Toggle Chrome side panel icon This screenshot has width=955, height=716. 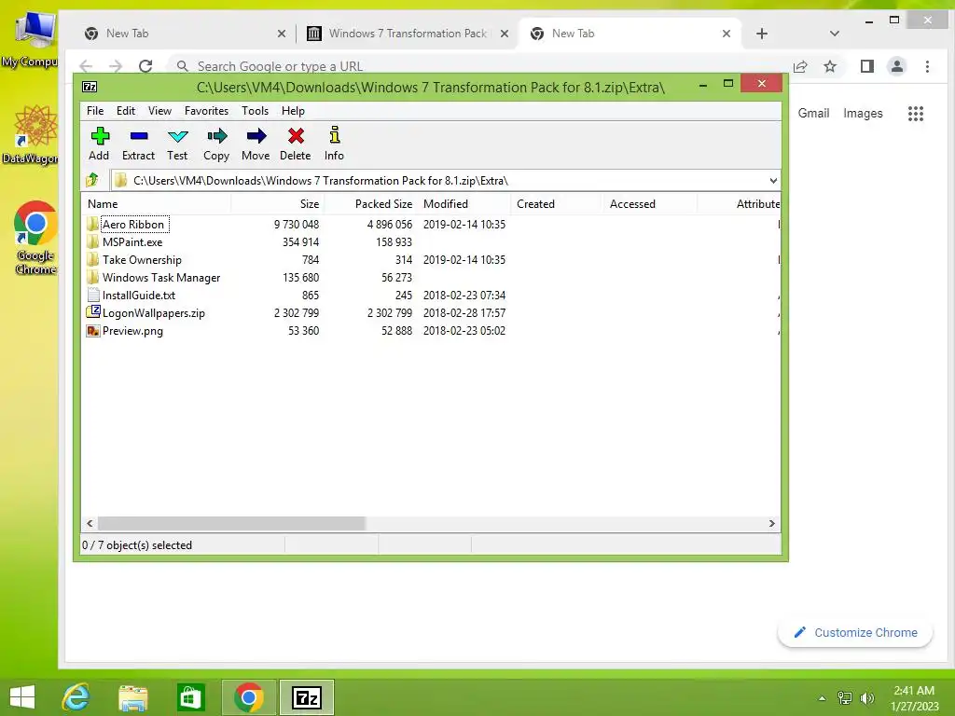(867, 66)
